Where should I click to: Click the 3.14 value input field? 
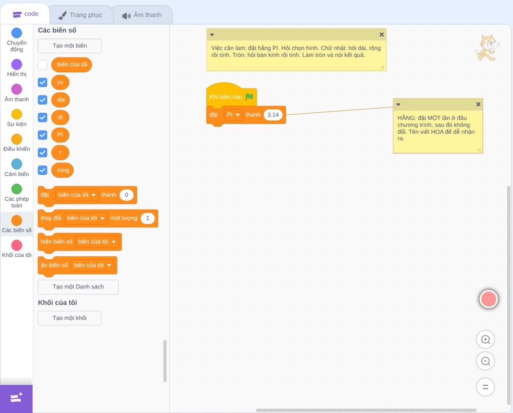tap(273, 115)
